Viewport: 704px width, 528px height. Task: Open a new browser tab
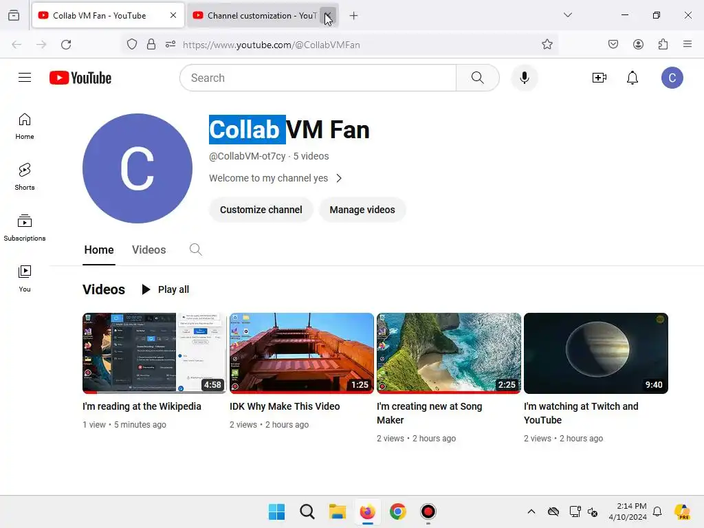tap(354, 16)
